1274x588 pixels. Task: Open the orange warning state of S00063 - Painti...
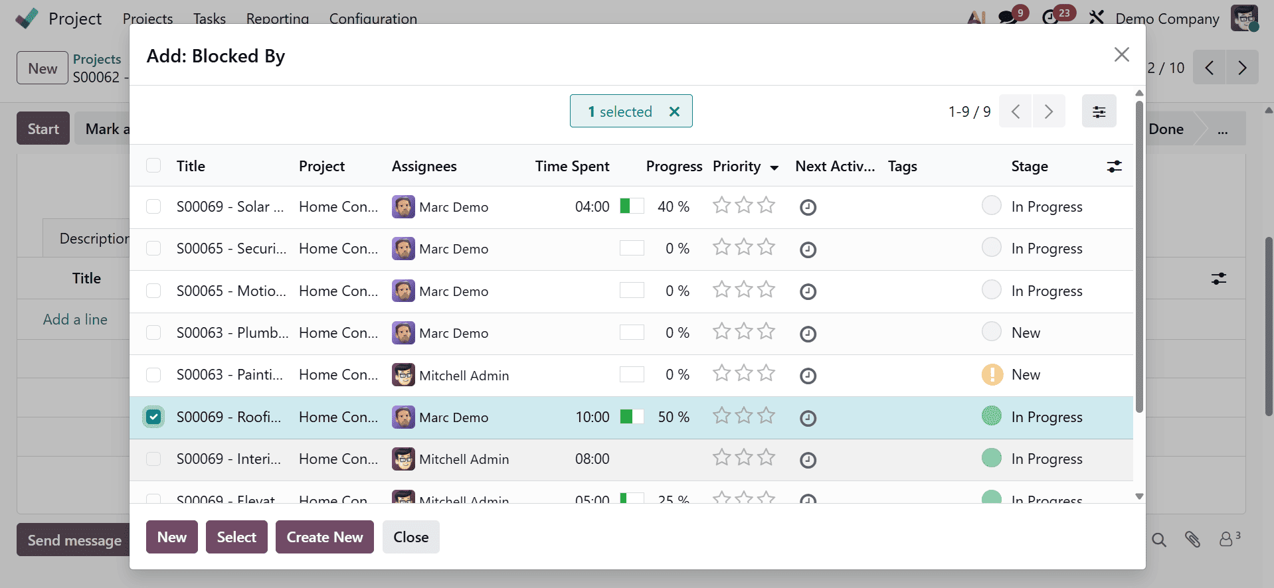(x=992, y=374)
